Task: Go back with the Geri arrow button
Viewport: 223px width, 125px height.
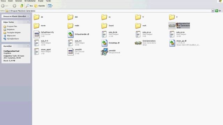Action: point(5,6)
